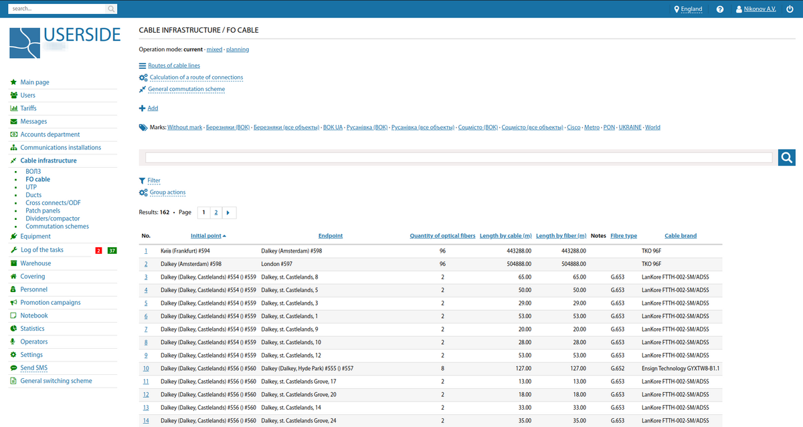
Task: Click the top-left search magnifier icon
Action: point(112,9)
